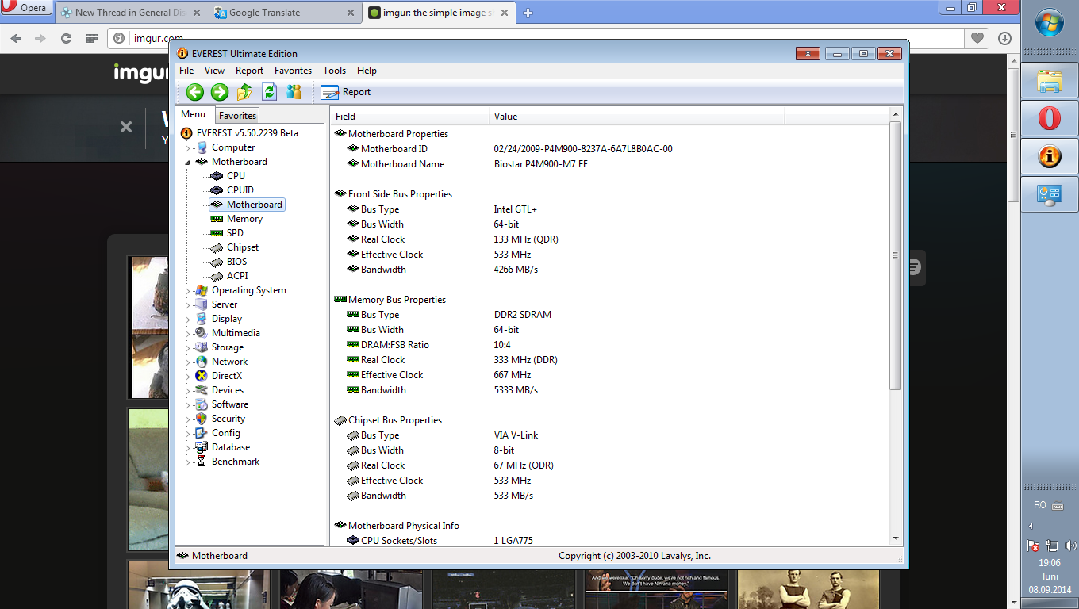Click the Opera icon in the sidebar
The width and height of the screenshot is (1079, 609).
pos(1049,119)
